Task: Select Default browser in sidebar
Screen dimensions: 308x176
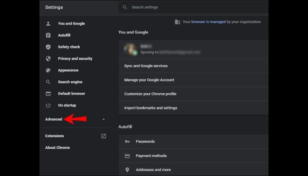Action: pyautogui.click(x=71, y=94)
